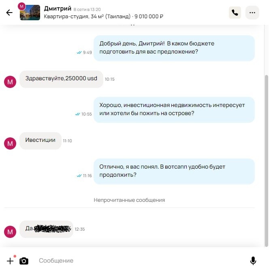This screenshot has width=271, height=274.
Task: Click the contact name Дмитрий in header
Action: click(x=58, y=9)
